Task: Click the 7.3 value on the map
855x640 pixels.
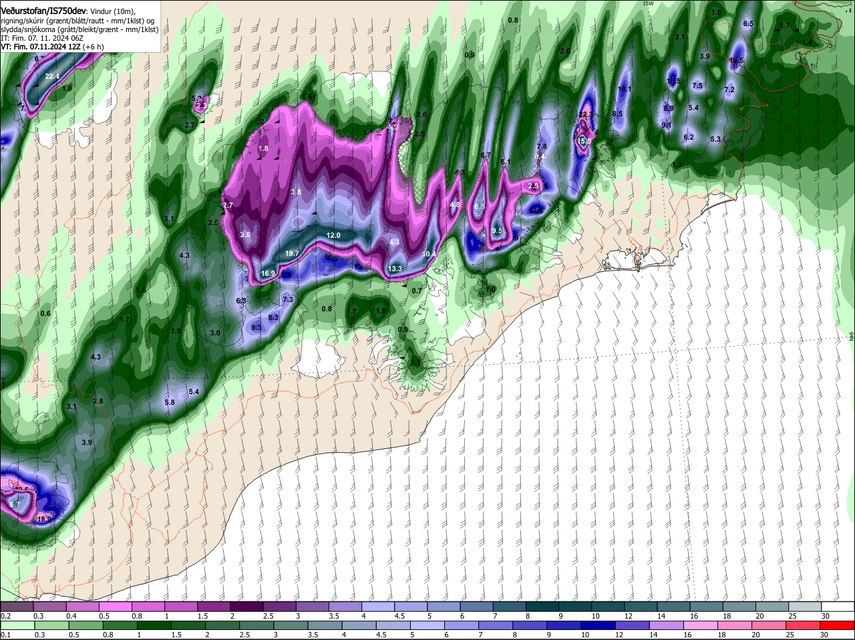Action: (288, 300)
